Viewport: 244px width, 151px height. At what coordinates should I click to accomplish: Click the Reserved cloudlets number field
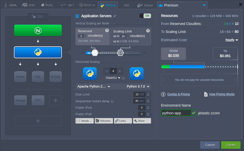click(81, 36)
